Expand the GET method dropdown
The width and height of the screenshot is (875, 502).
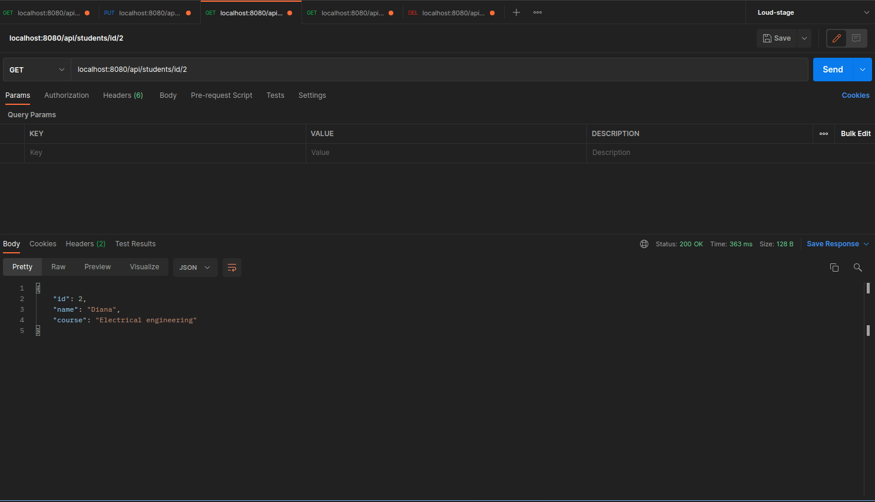[x=37, y=70]
